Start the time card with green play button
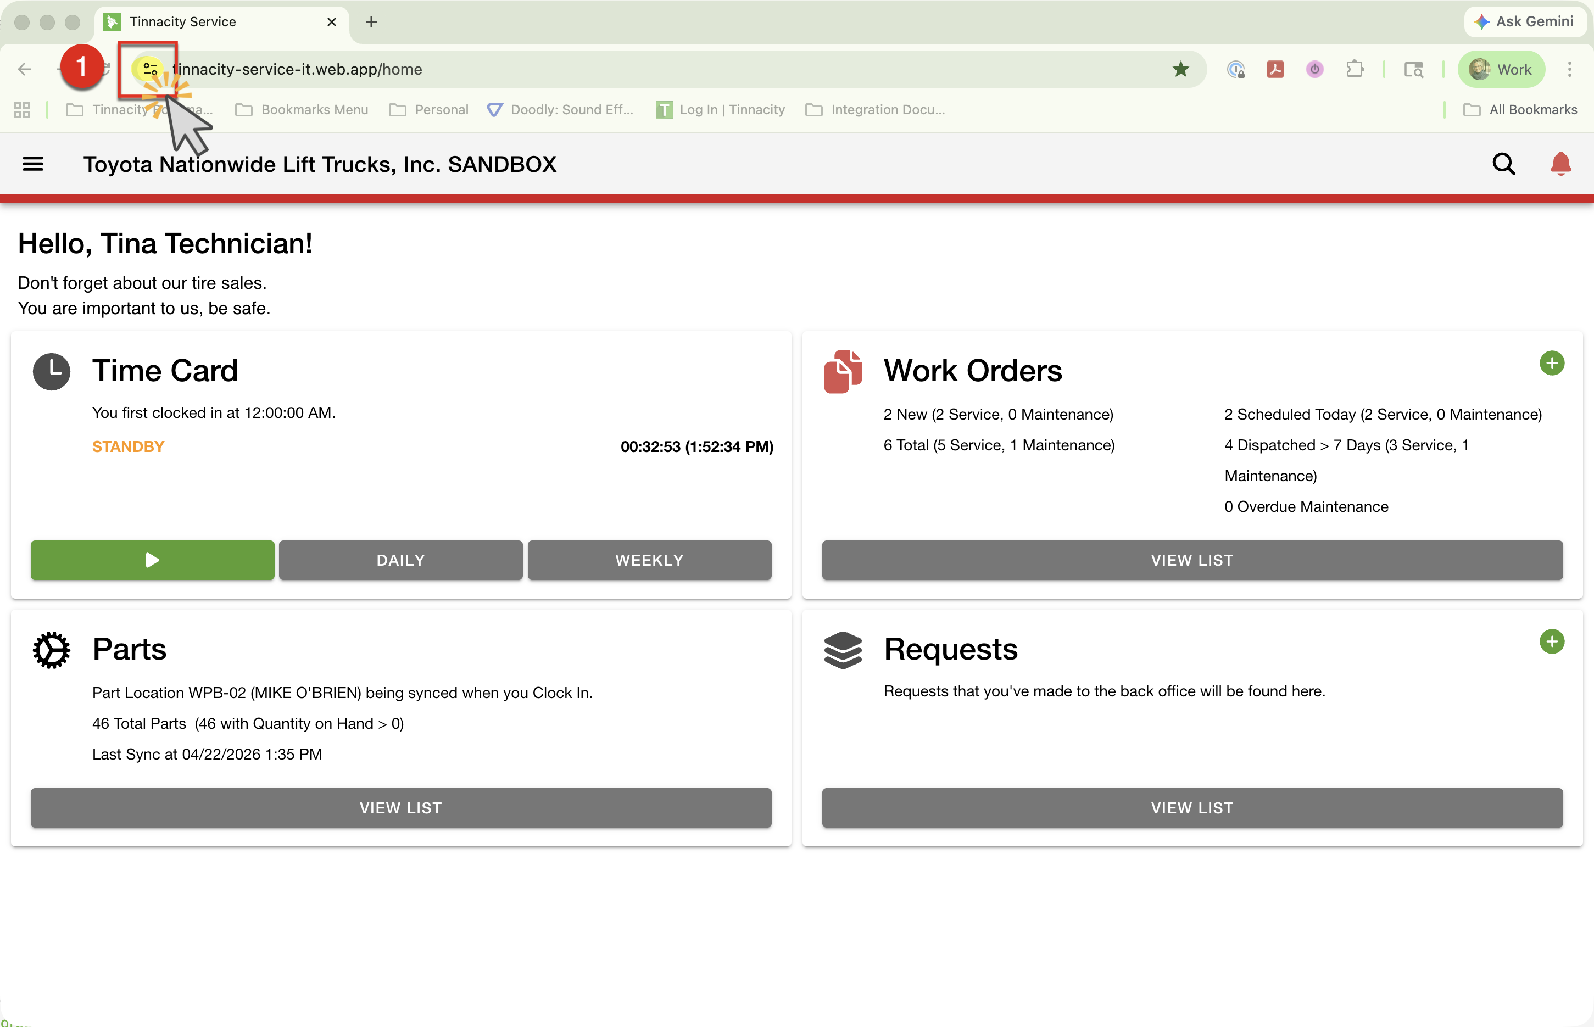 point(152,560)
